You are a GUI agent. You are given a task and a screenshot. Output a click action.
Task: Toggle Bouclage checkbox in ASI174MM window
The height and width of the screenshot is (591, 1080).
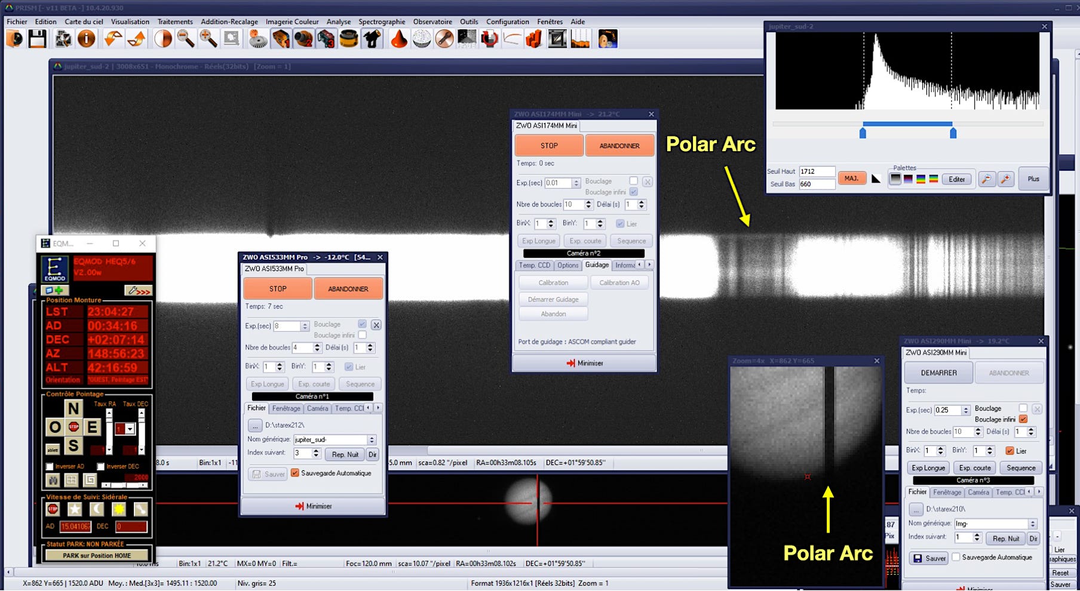(634, 181)
